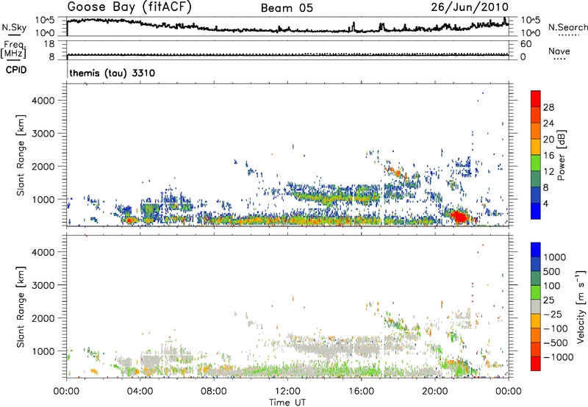Select the 'CPID' row label
The height and width of the screenshot is (407, 588).
pyautogui.click(x=16, y=70)
